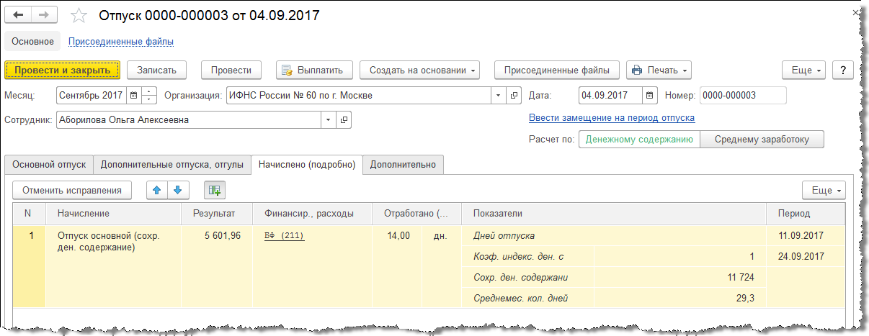Open calendar picker for Дата field
The width and height of the screenshot is (869, 336).
tap(650, 95)
